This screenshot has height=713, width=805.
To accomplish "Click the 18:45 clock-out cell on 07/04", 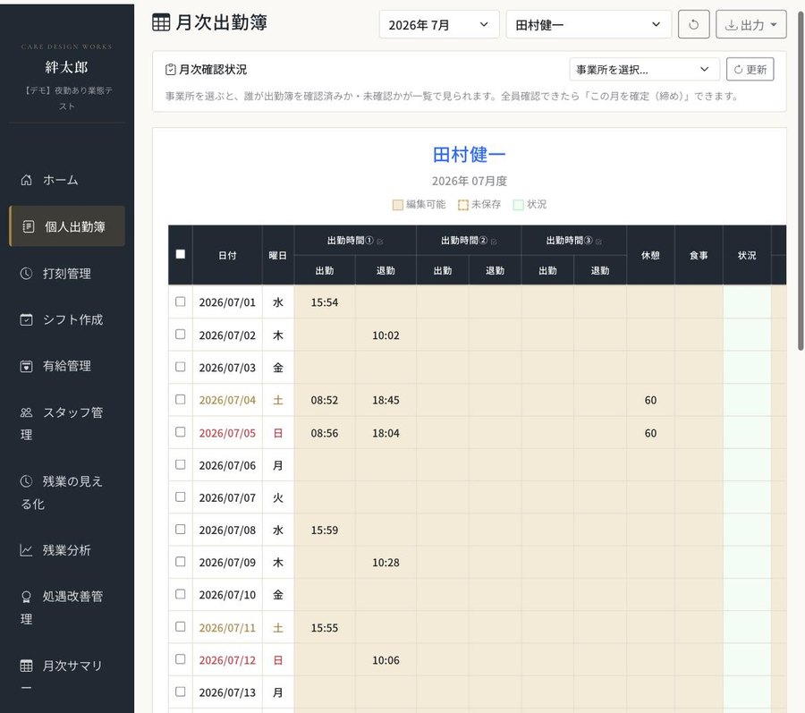I will click(386, 400).
